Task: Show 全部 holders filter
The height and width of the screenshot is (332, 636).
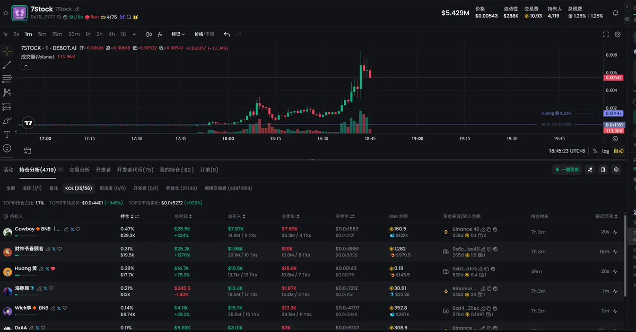Action: click(x=11, y=189)
